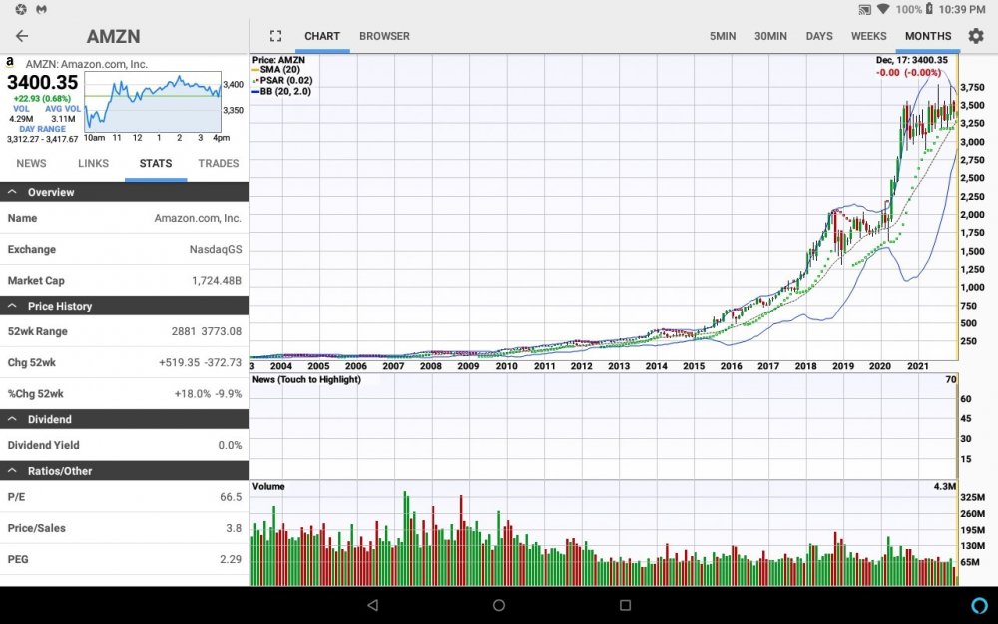Set chart interval to WEEKS
The image size is (998, 624).
pyautogui.click(x=869, y=36)
